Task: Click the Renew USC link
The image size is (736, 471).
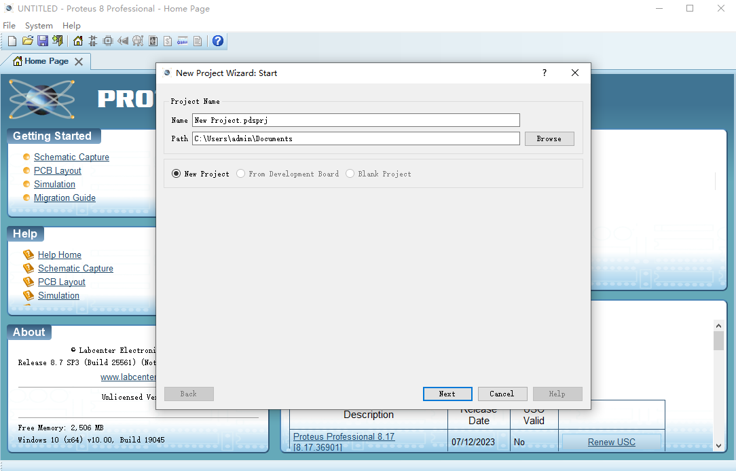Action: point(612,442)
